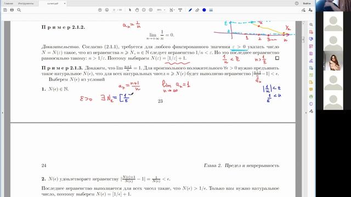Open the Find text magnifier
Screen dimensions: 351x197
pyautogui.click(x=19, y=10)
